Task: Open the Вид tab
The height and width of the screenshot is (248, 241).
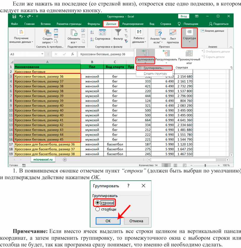Action: coord(152,24)
